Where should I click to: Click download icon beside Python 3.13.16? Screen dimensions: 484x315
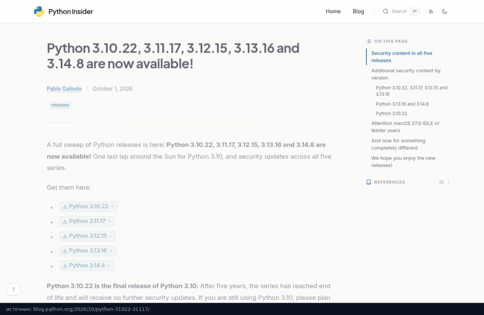65,251
